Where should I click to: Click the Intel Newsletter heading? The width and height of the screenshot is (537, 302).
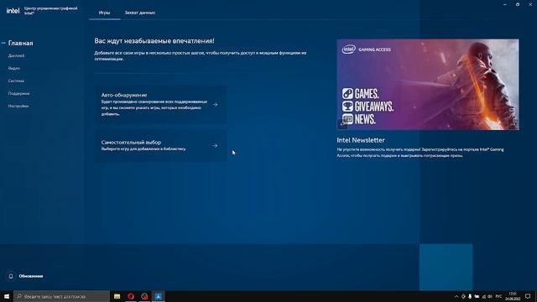pyautogui.click(x=361, y=140)
